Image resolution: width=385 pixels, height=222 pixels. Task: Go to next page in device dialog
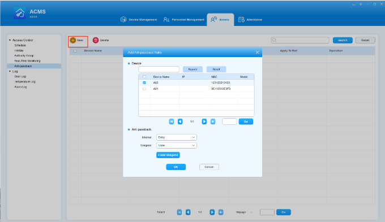click(x=204, y=121)
